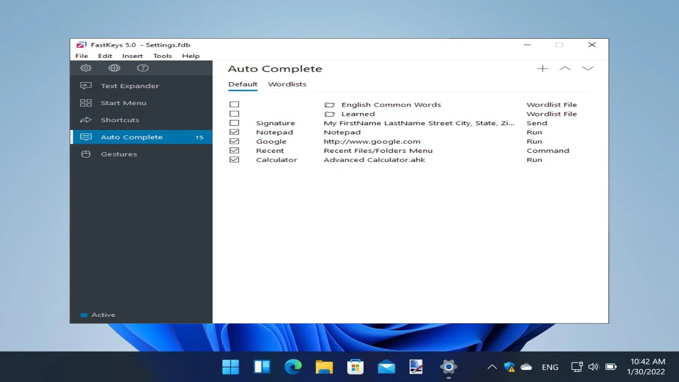
Task: Open the settings gear in sidebar header
Action: pyautogui.click(x=86, y=68)
